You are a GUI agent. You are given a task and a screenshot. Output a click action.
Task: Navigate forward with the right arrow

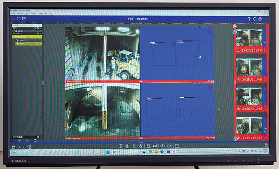pyautogui.click(x=24, y=147)
